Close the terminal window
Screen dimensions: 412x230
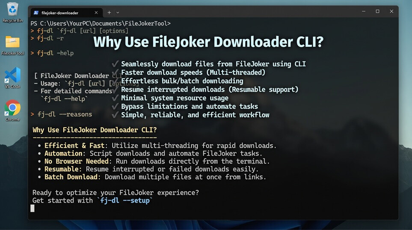pos(391,11)
